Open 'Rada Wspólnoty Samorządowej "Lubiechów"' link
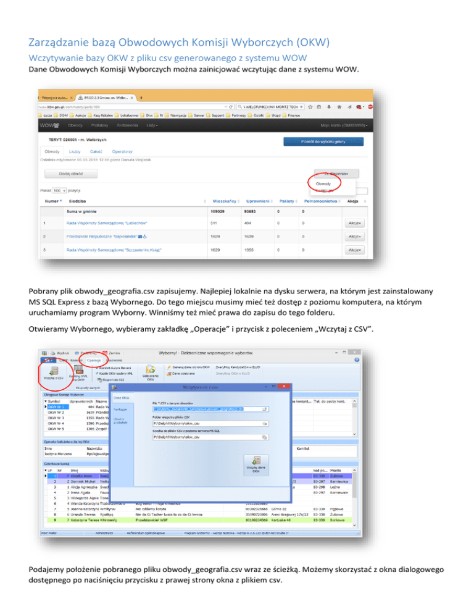The width and height of the screenshot is (474, 614). tap(110, 222)
